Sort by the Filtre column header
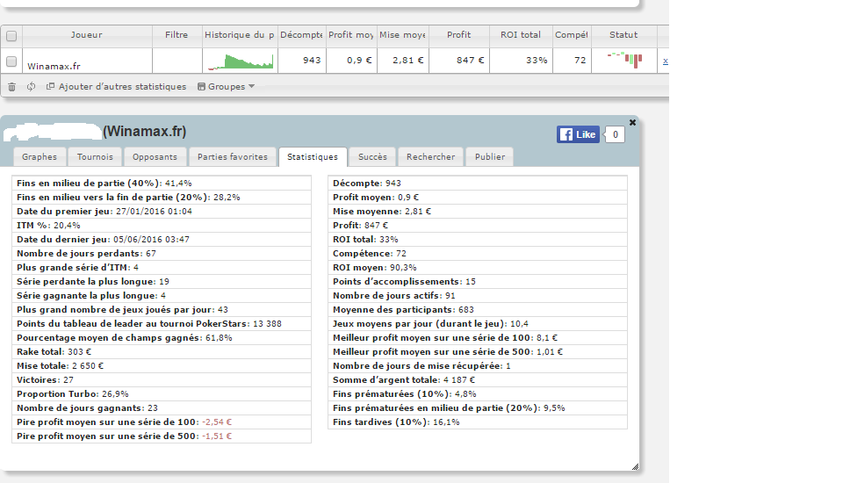 pyautogui.click(x=177, y=35)
